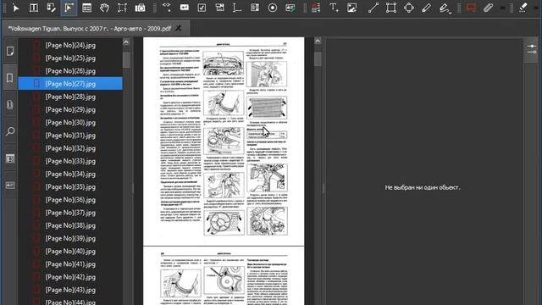This screenshot has height=305, width=542.
Task: Open bookmark [Page No](38).jpg
Action: 70,225
